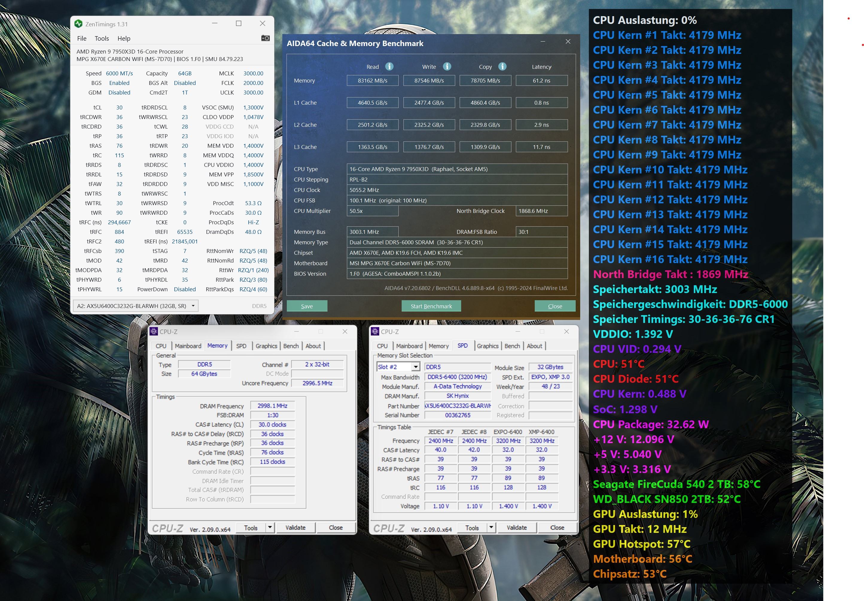Viewport: 864px width, 601px height.
Task: Expand the A2 memory module dropdown
Action: tap(193, 306)
